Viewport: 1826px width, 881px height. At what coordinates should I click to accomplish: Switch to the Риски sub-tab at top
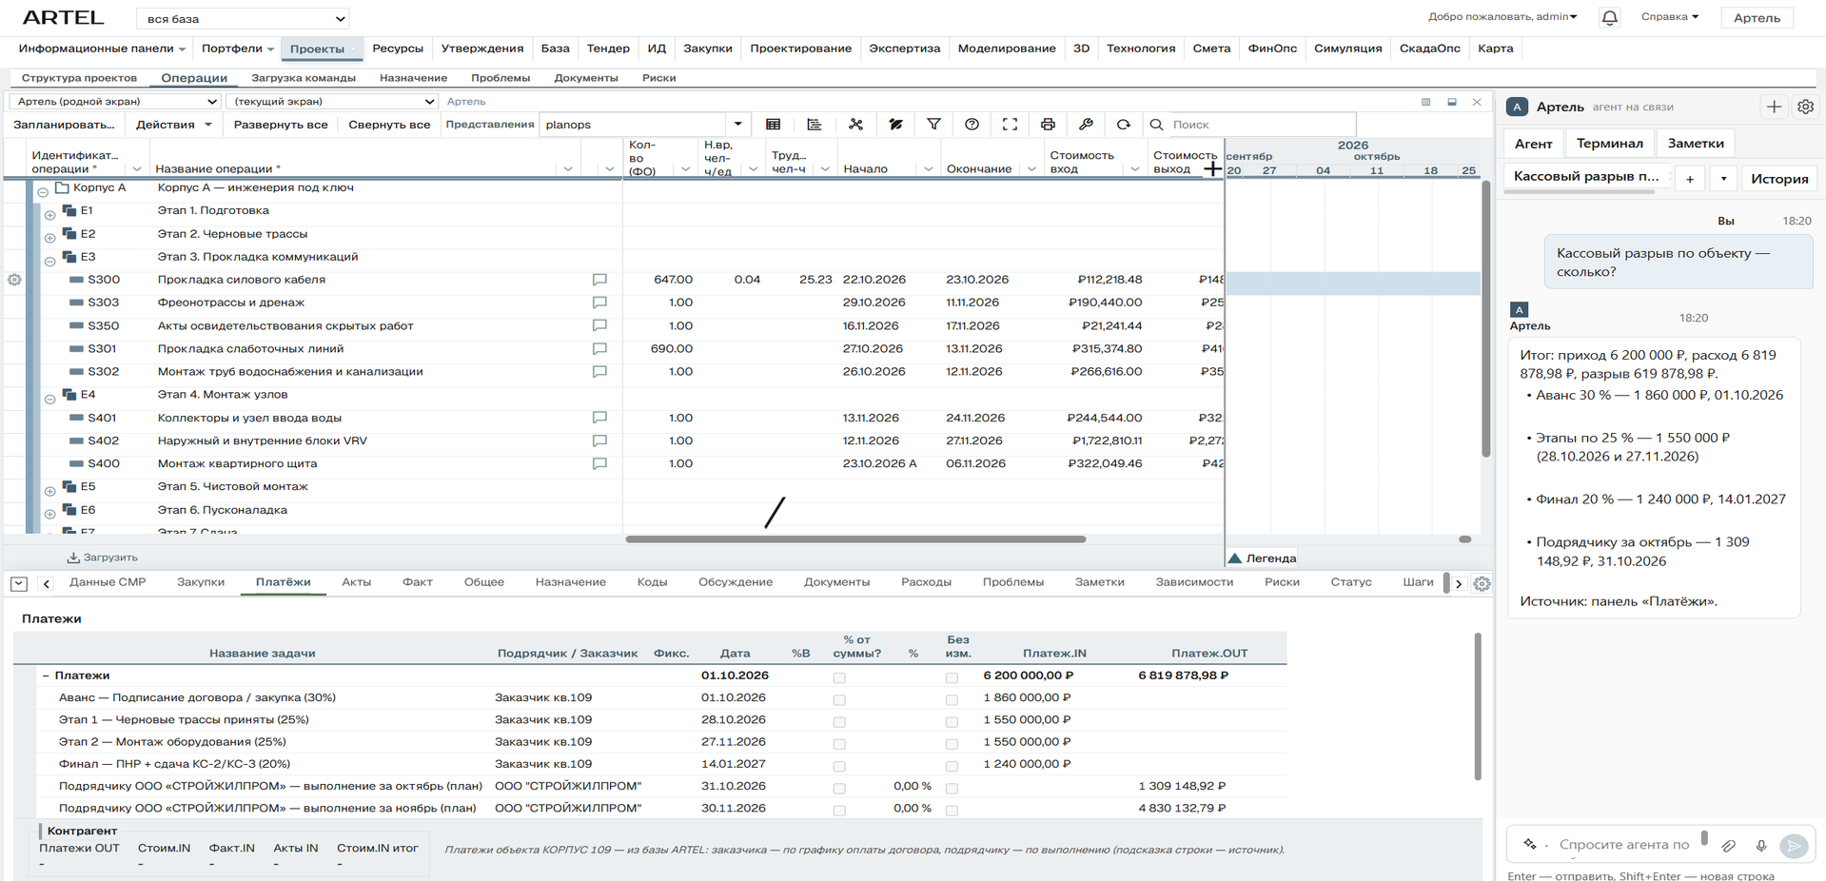658,78
